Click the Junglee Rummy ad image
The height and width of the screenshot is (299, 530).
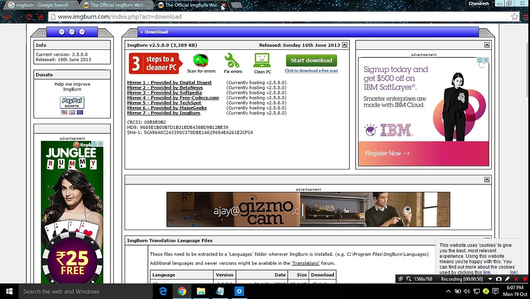[x=72, y=212]
